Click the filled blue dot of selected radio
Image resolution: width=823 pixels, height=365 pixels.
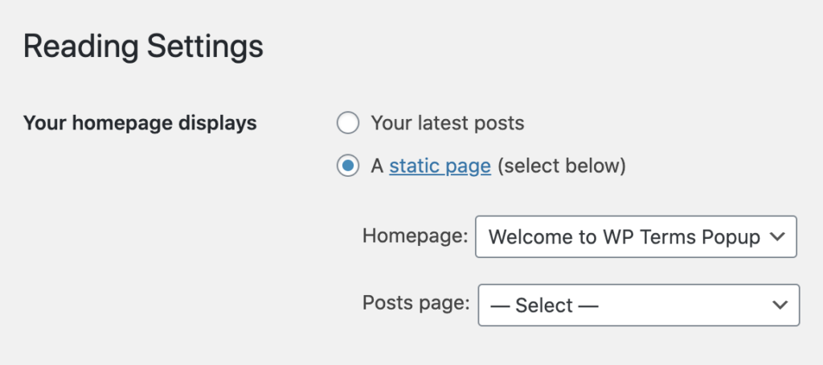[x=348, y=166]
